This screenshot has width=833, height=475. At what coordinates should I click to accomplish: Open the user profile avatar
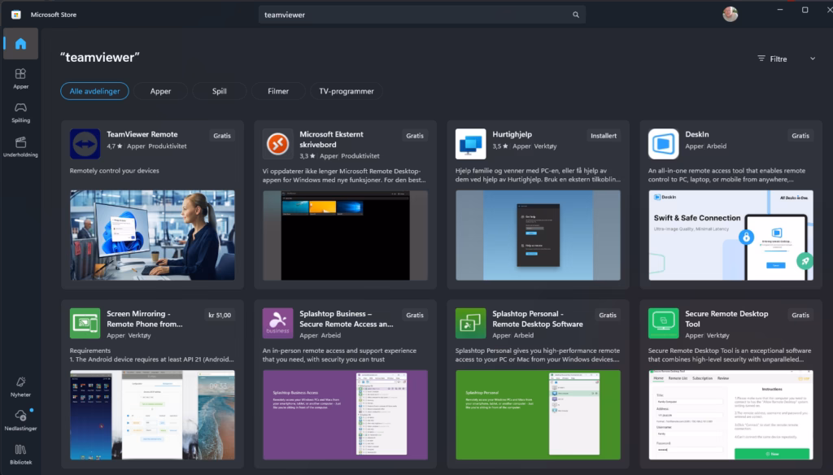tap(730, 14)
